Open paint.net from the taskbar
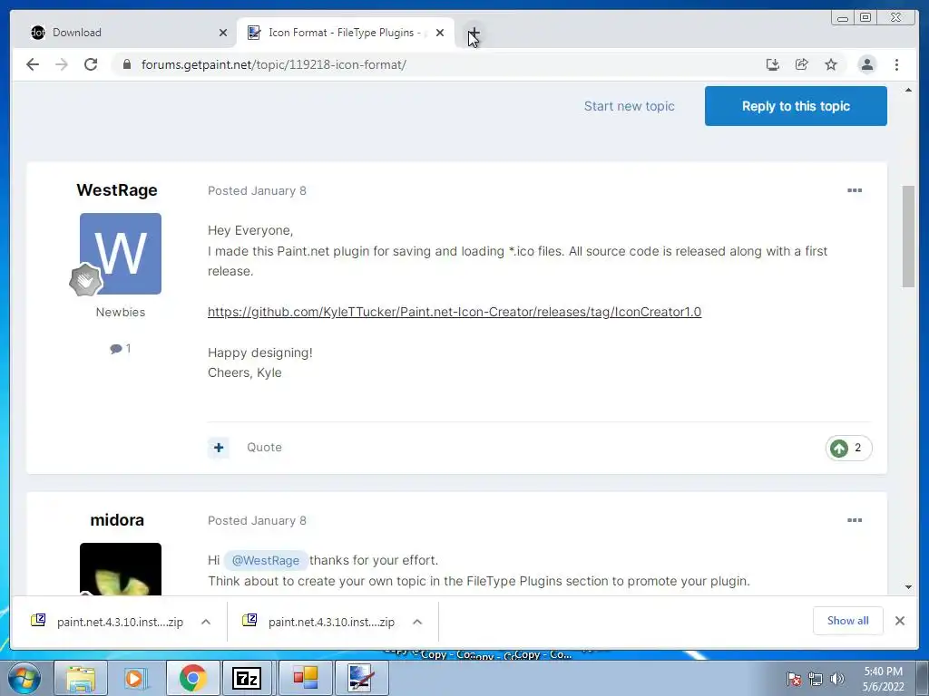 (361, 678)
